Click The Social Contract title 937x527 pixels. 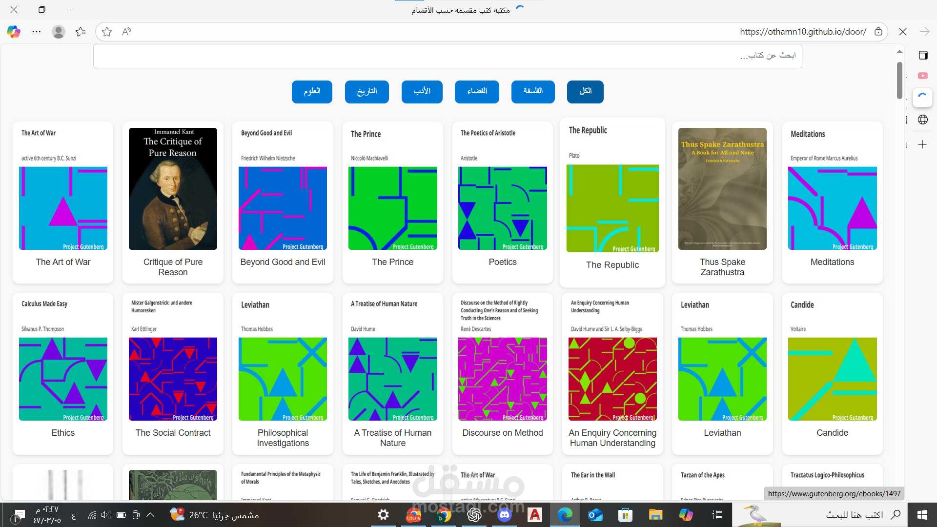coord(173,433)
